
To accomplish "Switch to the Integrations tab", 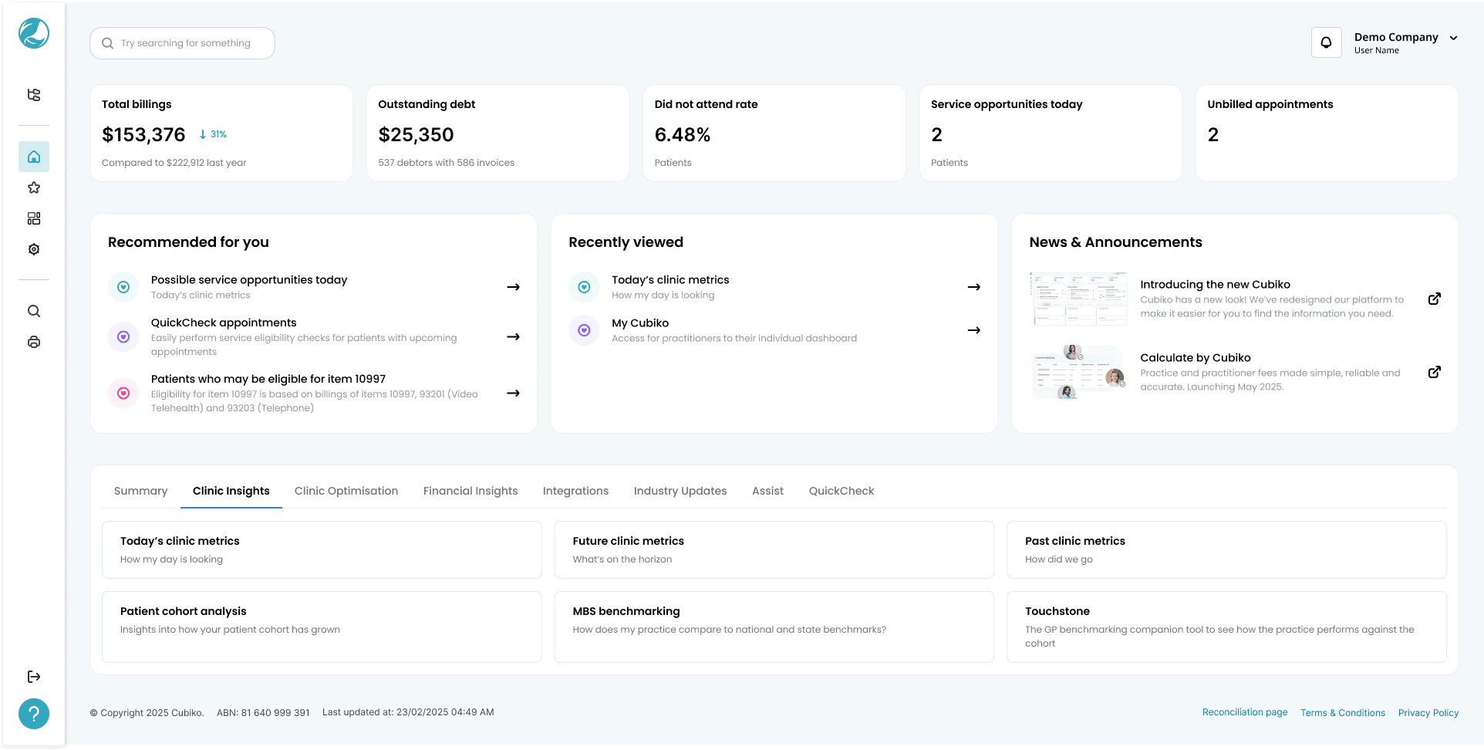I will (x=576, y=491).
